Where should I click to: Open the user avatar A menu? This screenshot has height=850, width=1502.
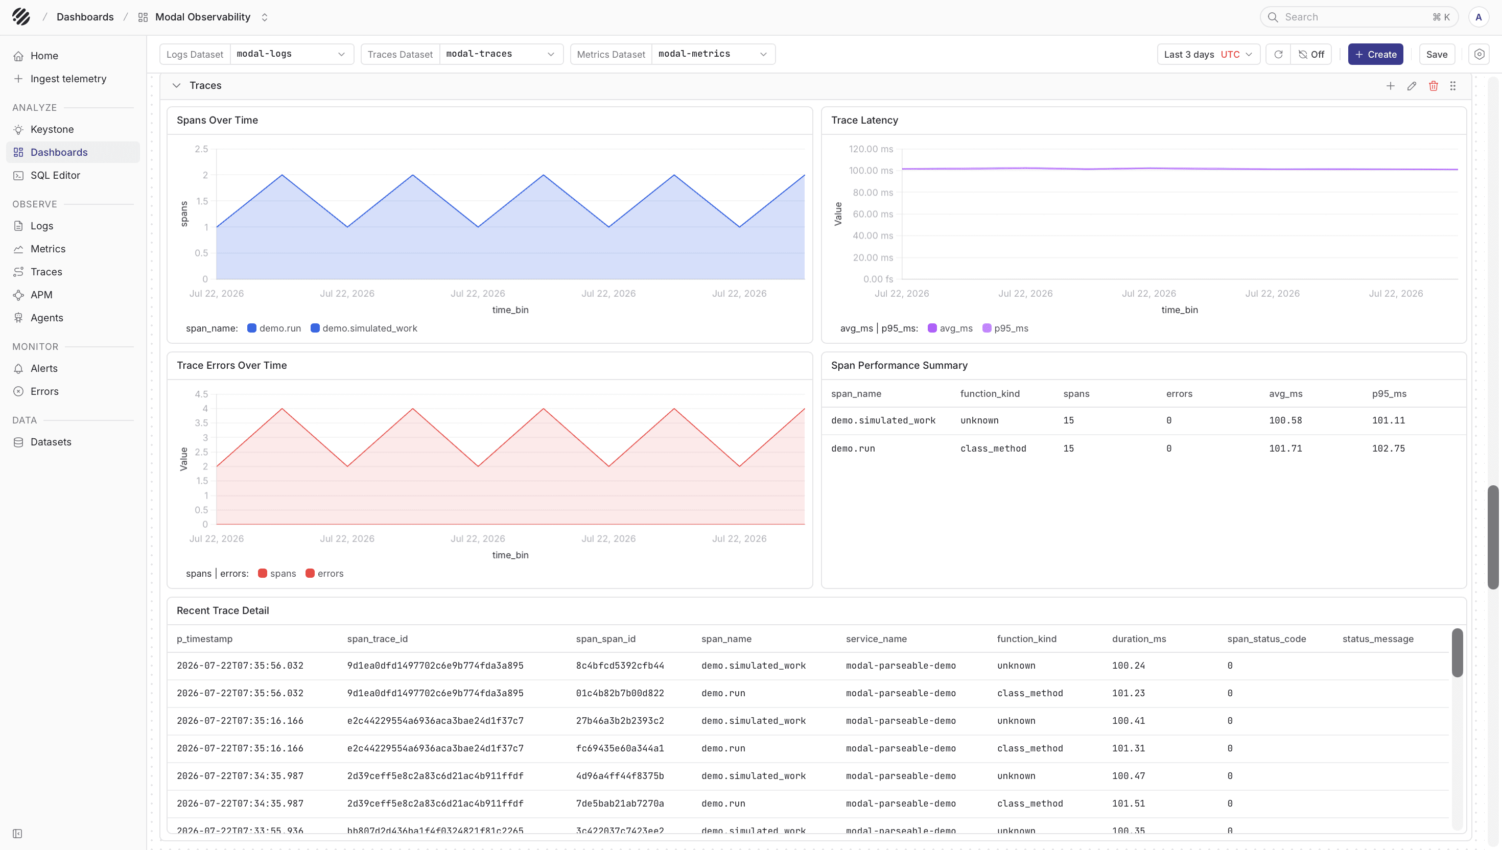point(1478,17)
